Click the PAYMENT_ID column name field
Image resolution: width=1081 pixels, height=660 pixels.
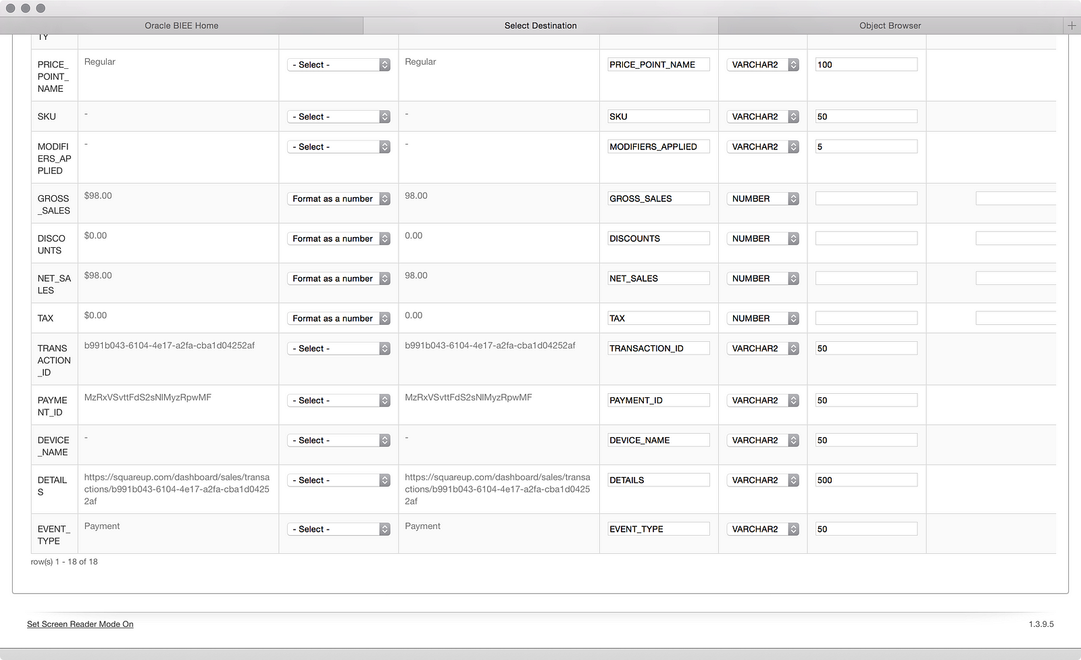click(658, 401)
